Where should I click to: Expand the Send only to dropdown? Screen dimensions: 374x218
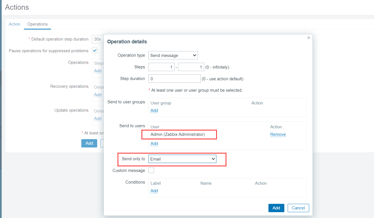click(x=182, y=159)
